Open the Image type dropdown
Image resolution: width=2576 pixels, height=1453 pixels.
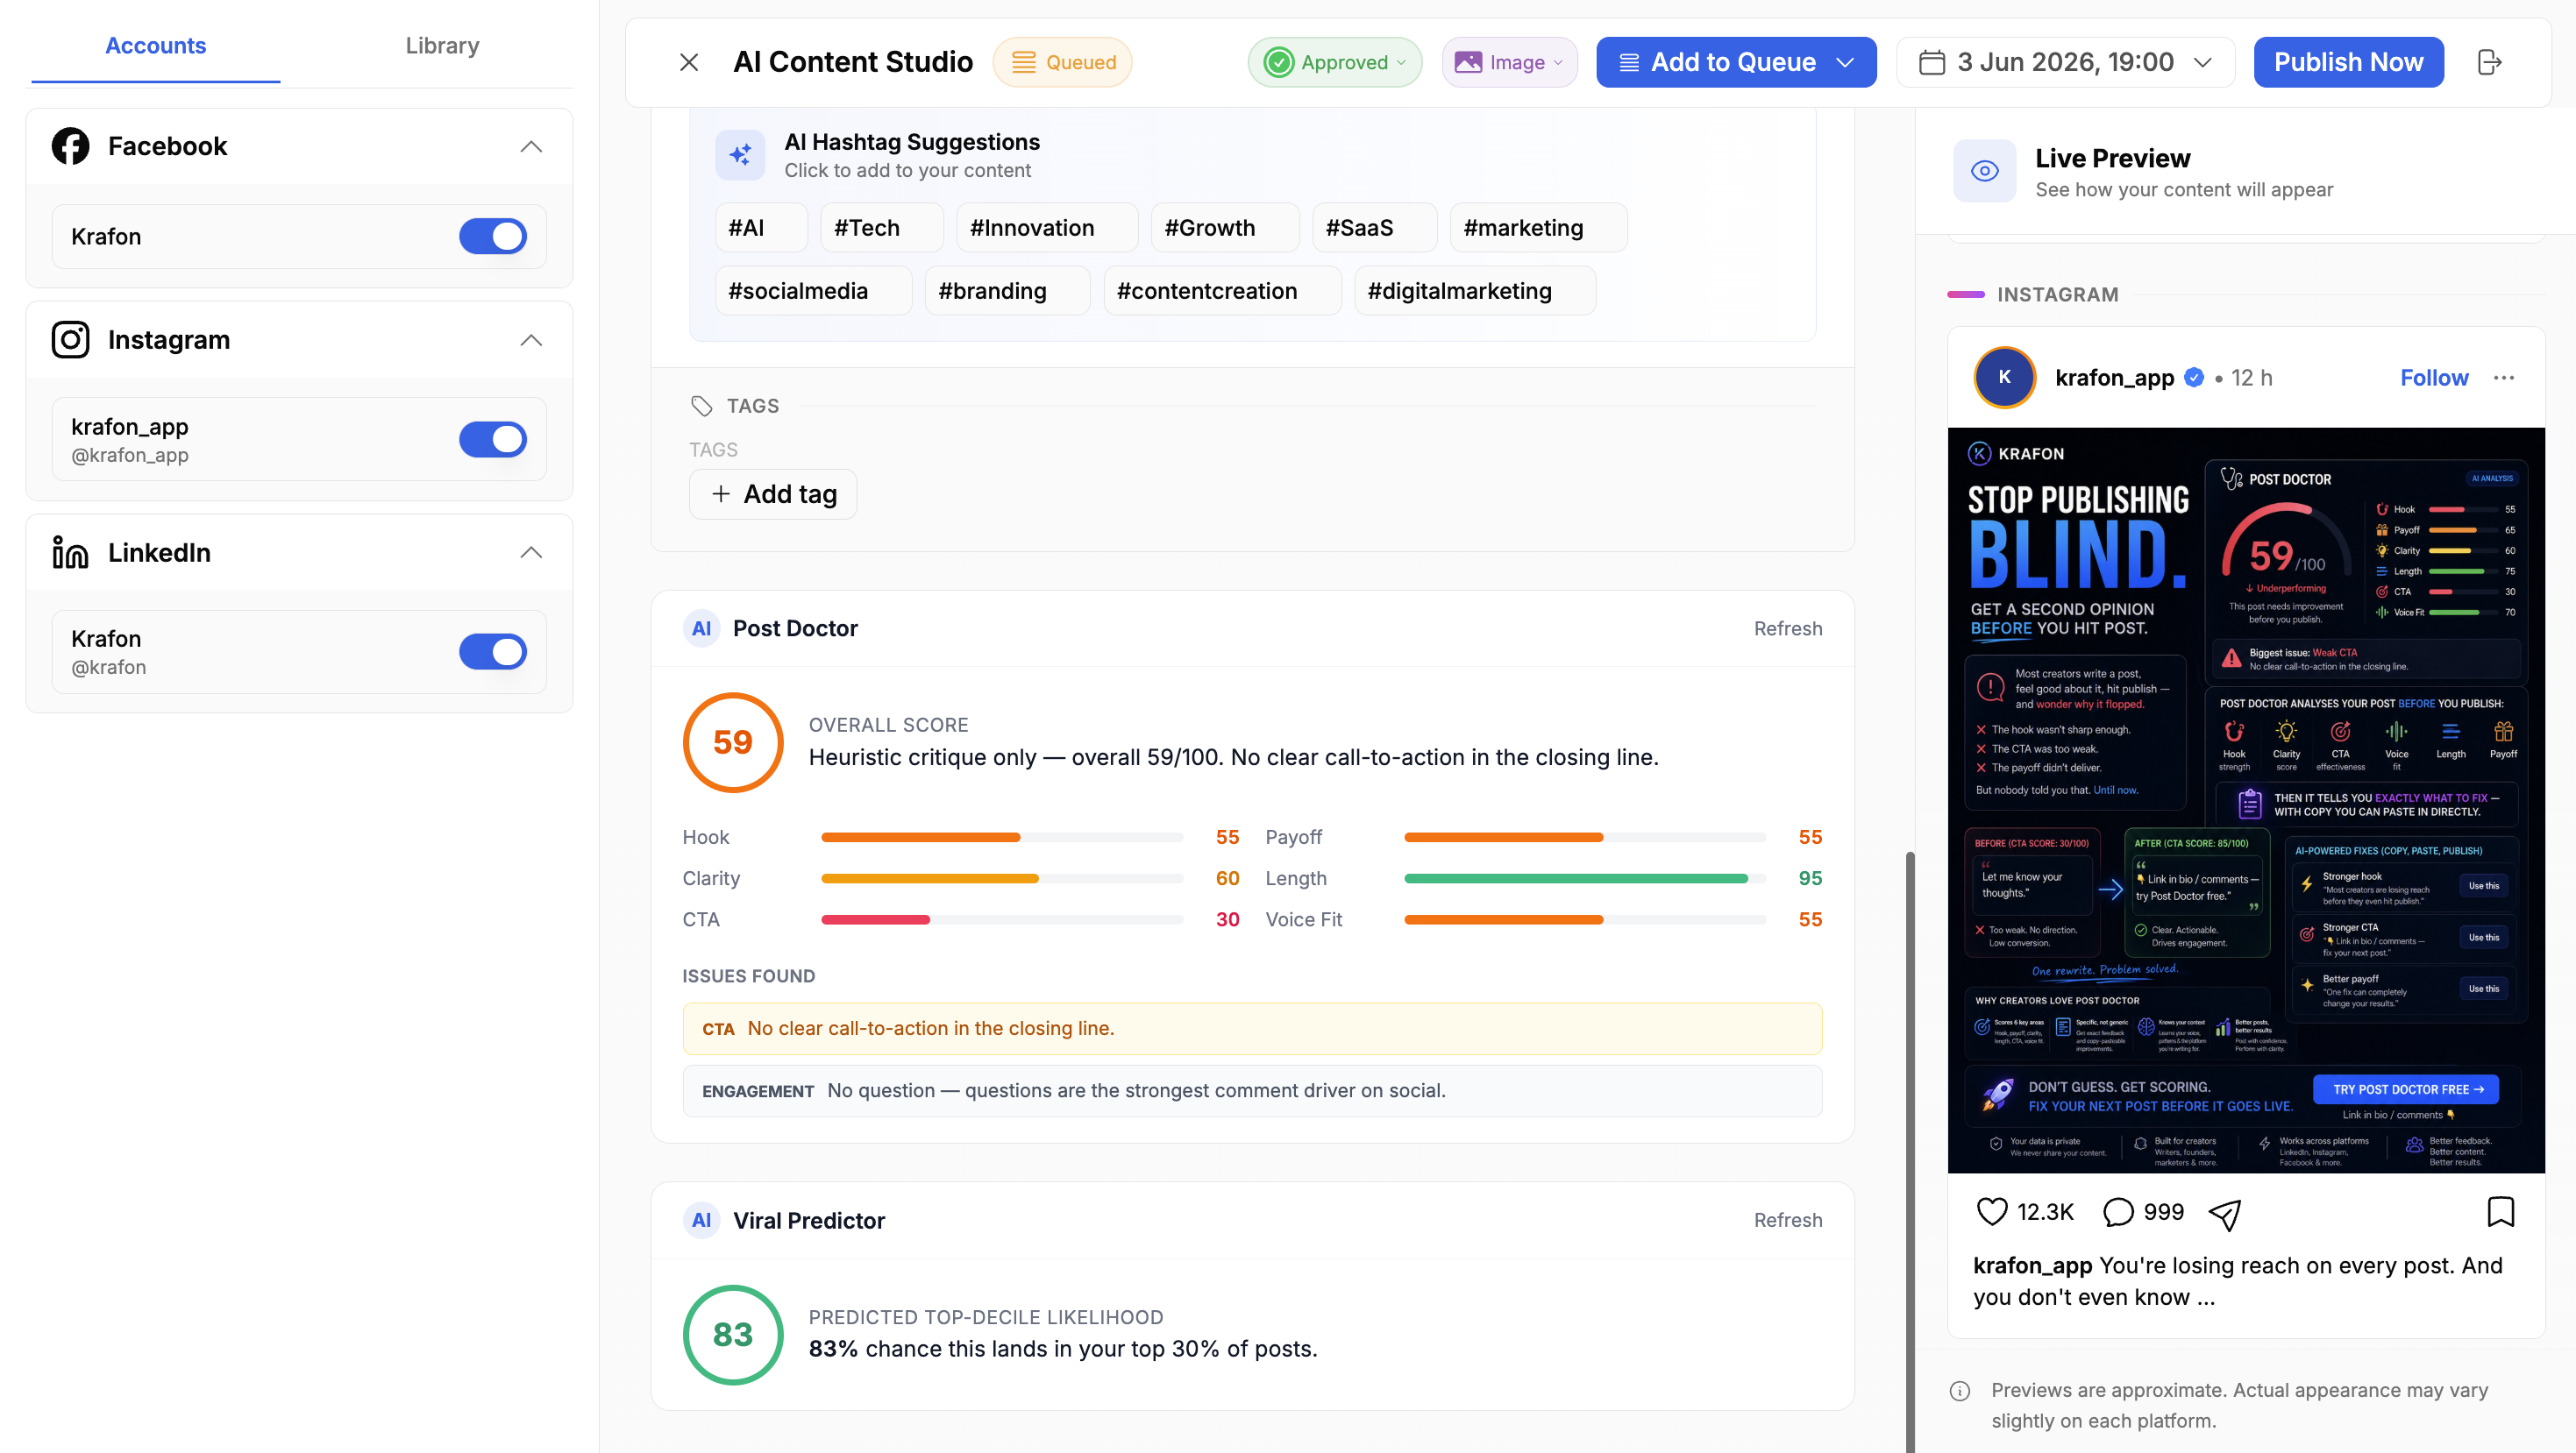(x=1509, y=62)
